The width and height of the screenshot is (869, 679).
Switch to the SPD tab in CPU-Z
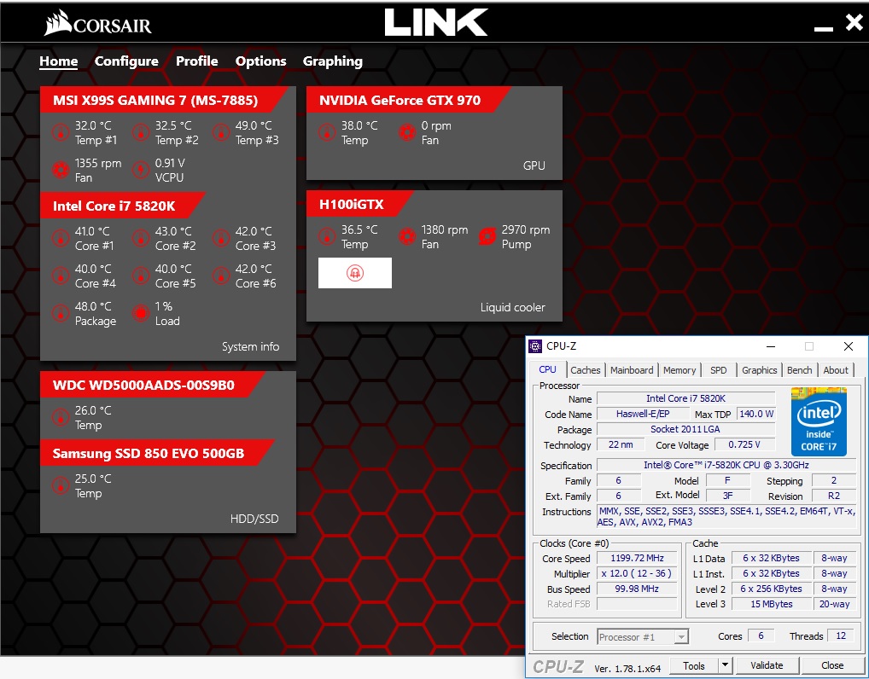click(x=718, y=370)
